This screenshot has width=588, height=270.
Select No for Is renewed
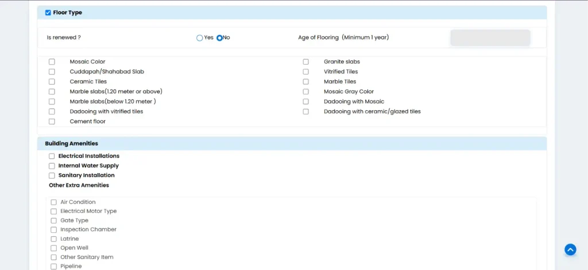pos(220,38)
